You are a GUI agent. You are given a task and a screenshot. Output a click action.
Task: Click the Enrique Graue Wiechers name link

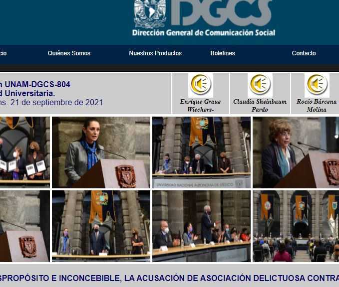(200, 105)
